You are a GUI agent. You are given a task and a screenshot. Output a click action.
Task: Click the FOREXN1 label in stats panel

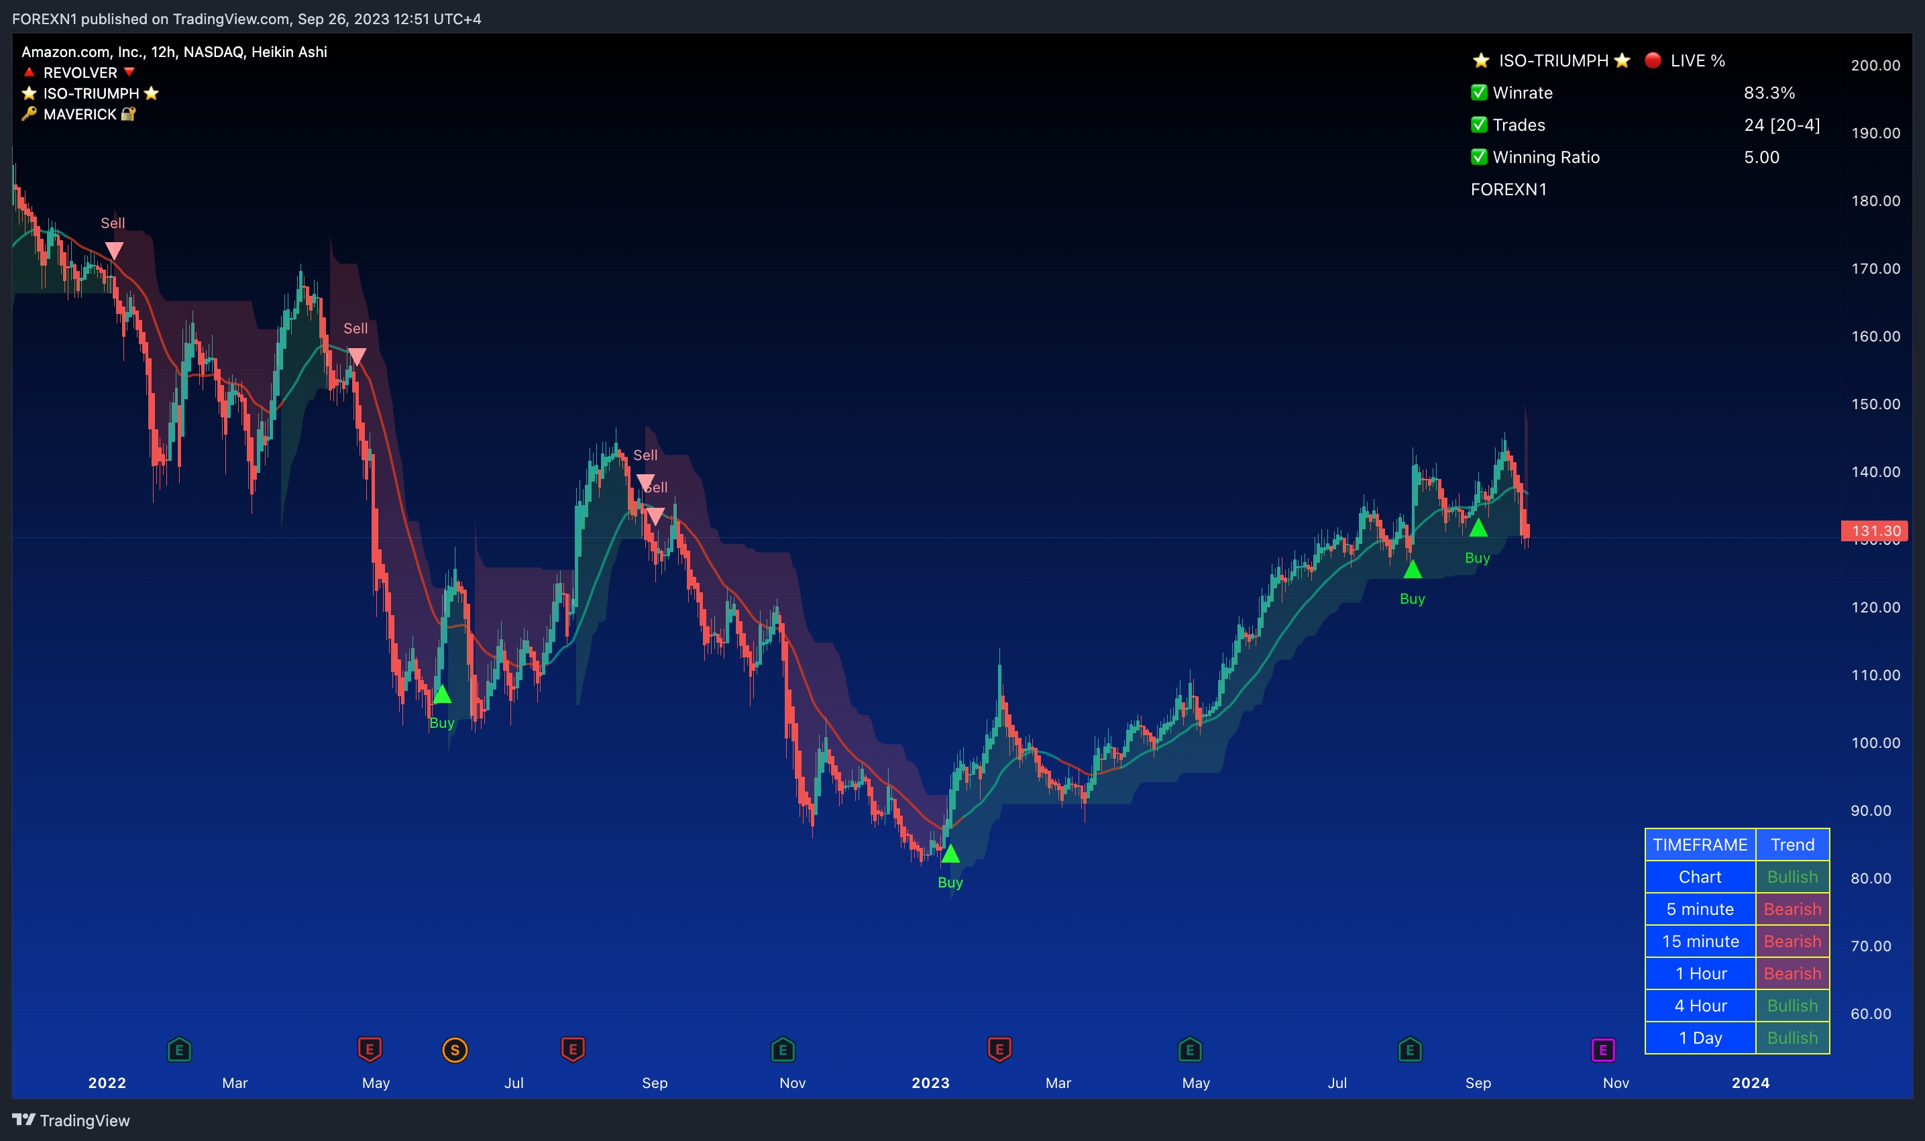point(1508,189)
